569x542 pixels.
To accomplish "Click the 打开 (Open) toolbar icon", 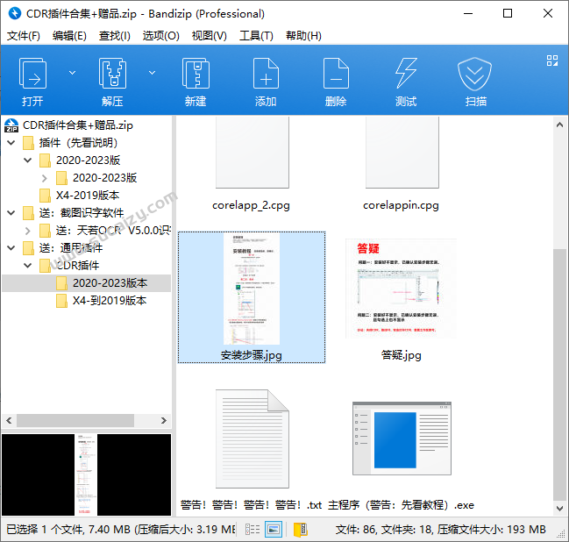I will pyautogui.click(x=33, y=80).
